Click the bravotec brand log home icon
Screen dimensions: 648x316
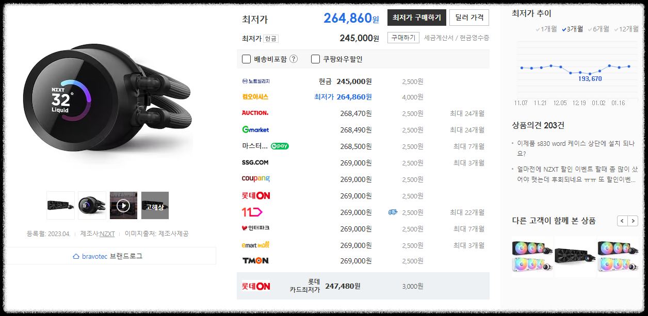pyautogui.click(x=76, y=256)
